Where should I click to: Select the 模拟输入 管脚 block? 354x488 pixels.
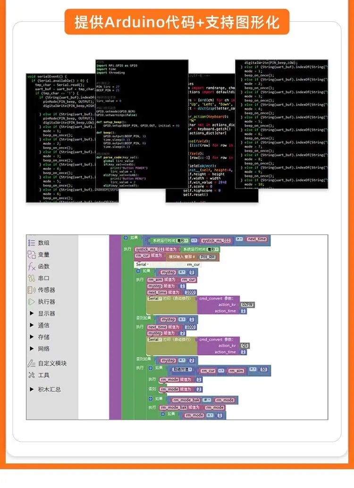point(193,257)
